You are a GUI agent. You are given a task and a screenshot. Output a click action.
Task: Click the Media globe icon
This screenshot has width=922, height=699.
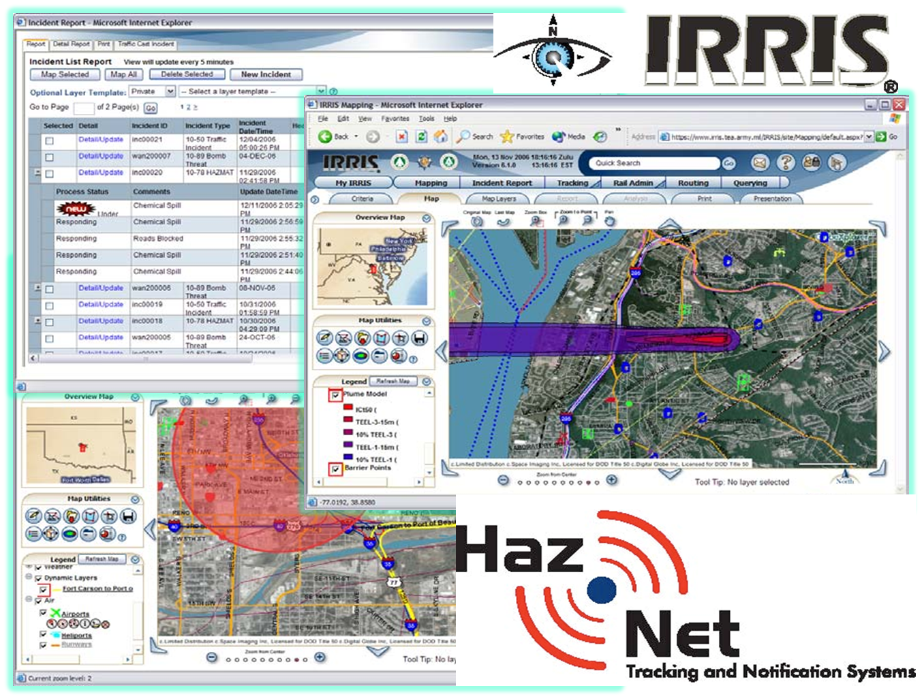point(559,136)
